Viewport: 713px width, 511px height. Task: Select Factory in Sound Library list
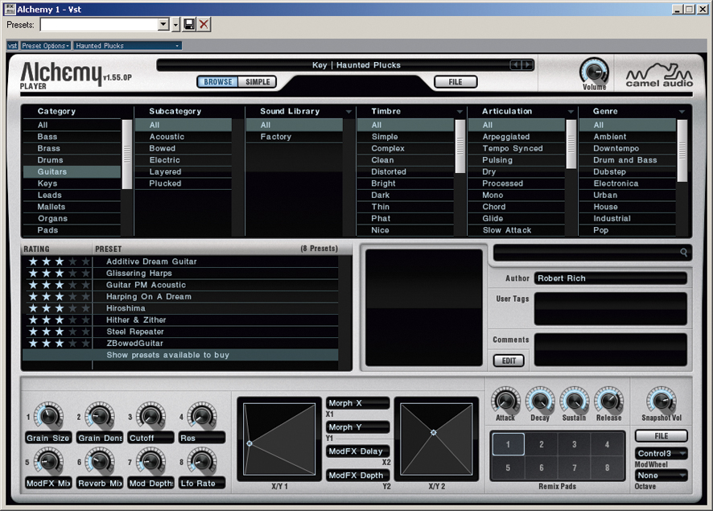[295, 136]
